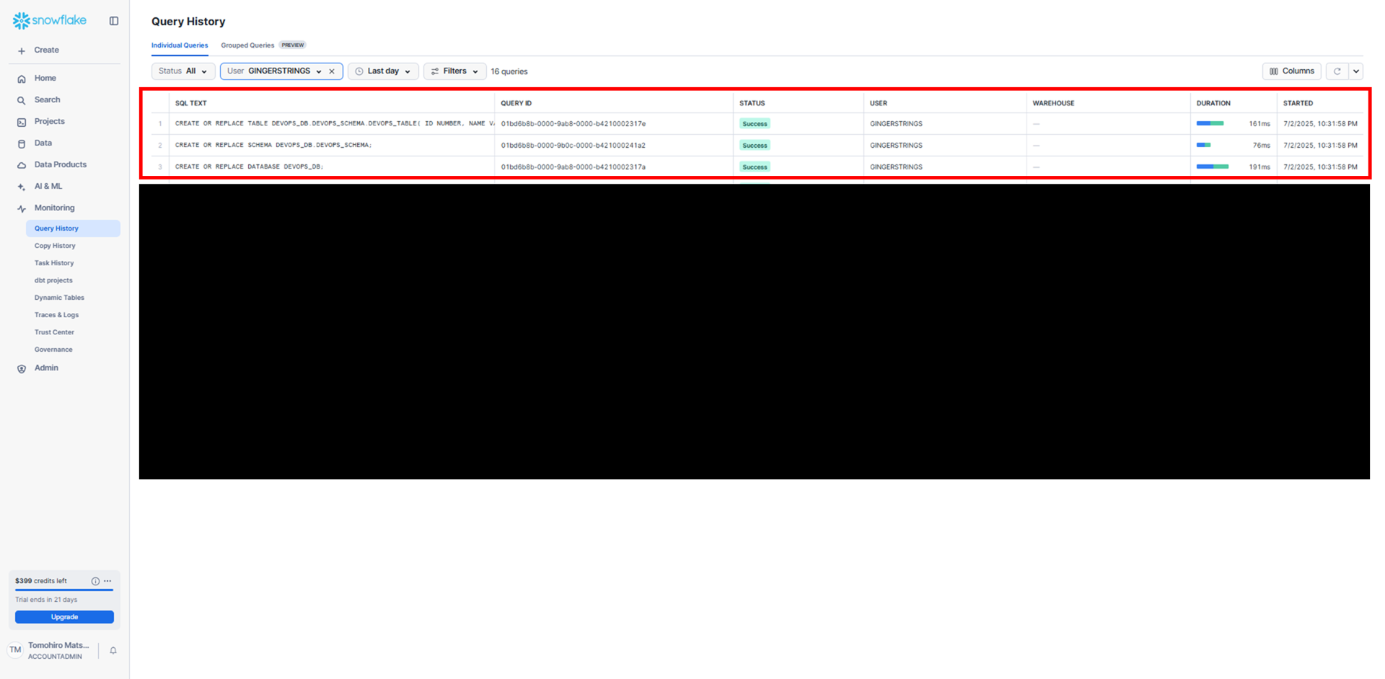Sort by WAREHOUSE column header
Viewport: 1385px width, 679px height.
[1053, 103]
